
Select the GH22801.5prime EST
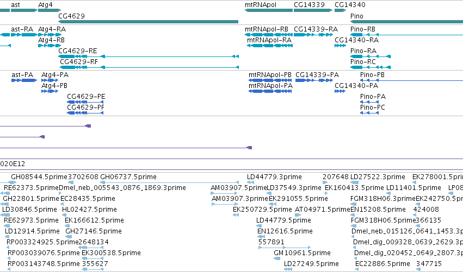point(31,199)
